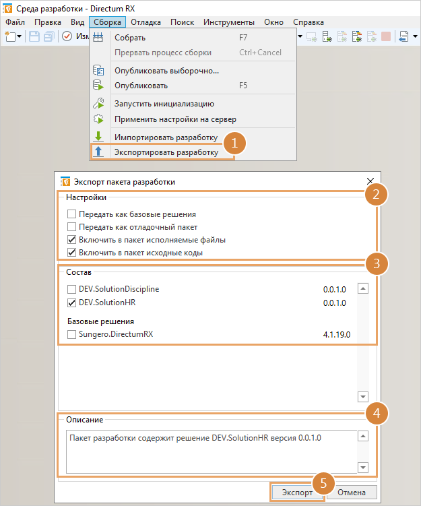Check the DEV.SolutionDiscipline checkbox

coord(71,289)
